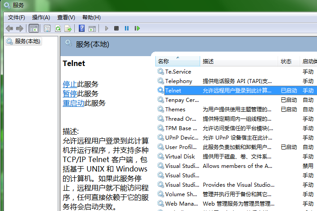Click the Back arrow toolbar icon
This screenshot has height=211, width=317.
tap(9, 28)
